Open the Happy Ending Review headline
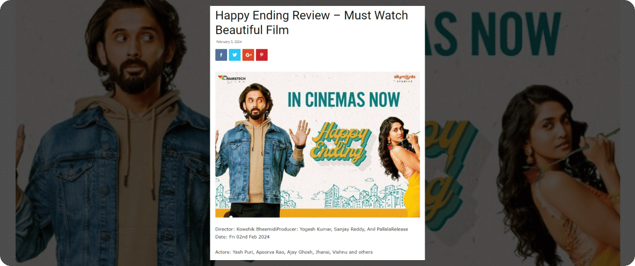This screenshot has height=266, width=635. (312, 22)
